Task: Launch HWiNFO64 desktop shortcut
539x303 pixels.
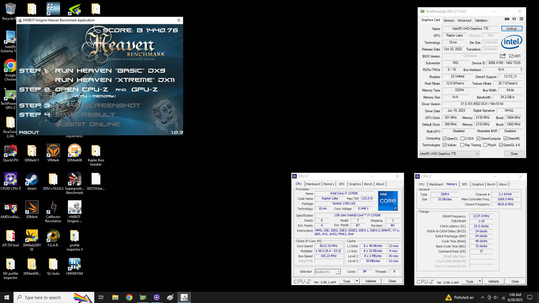Action: tap(74, 266)
